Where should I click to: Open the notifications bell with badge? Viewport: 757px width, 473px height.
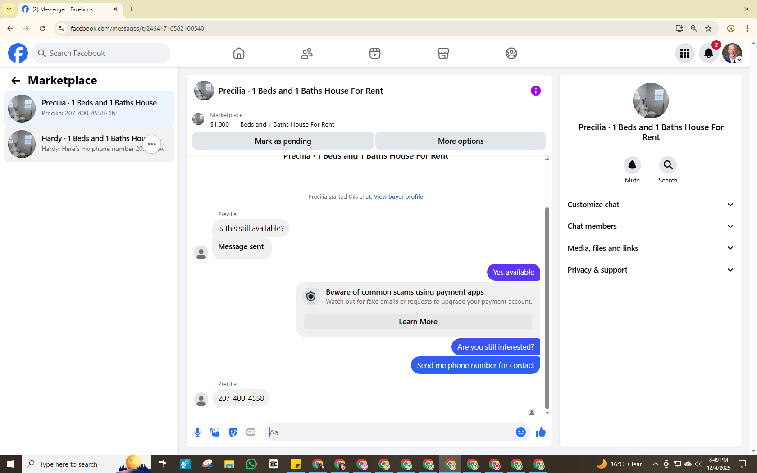point(709,53)
